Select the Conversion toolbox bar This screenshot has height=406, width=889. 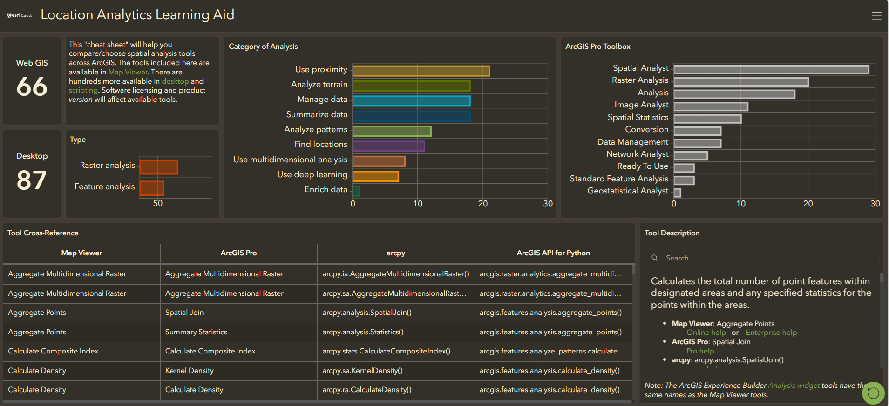point(697,131)
